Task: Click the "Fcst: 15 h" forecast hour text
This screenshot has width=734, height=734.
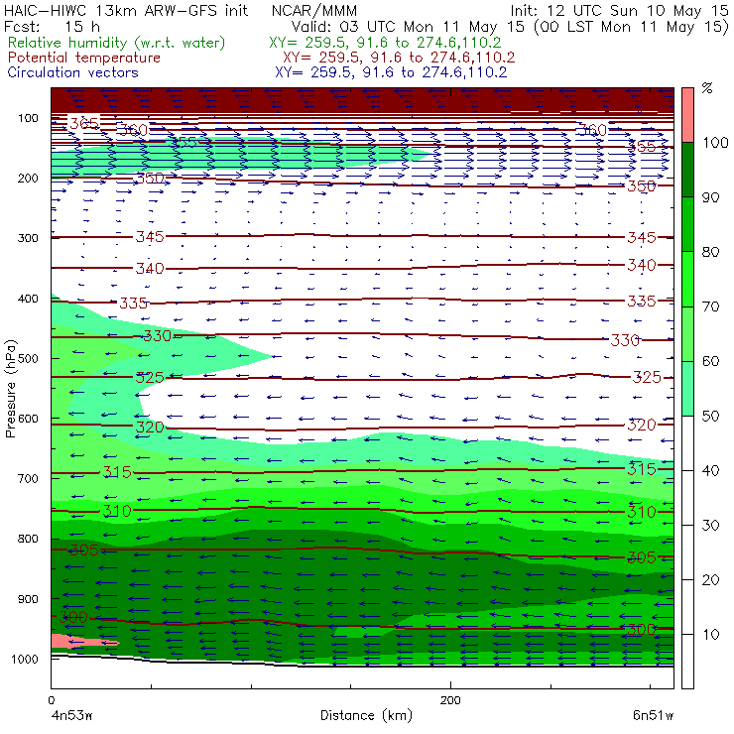Action: (52, 26)
